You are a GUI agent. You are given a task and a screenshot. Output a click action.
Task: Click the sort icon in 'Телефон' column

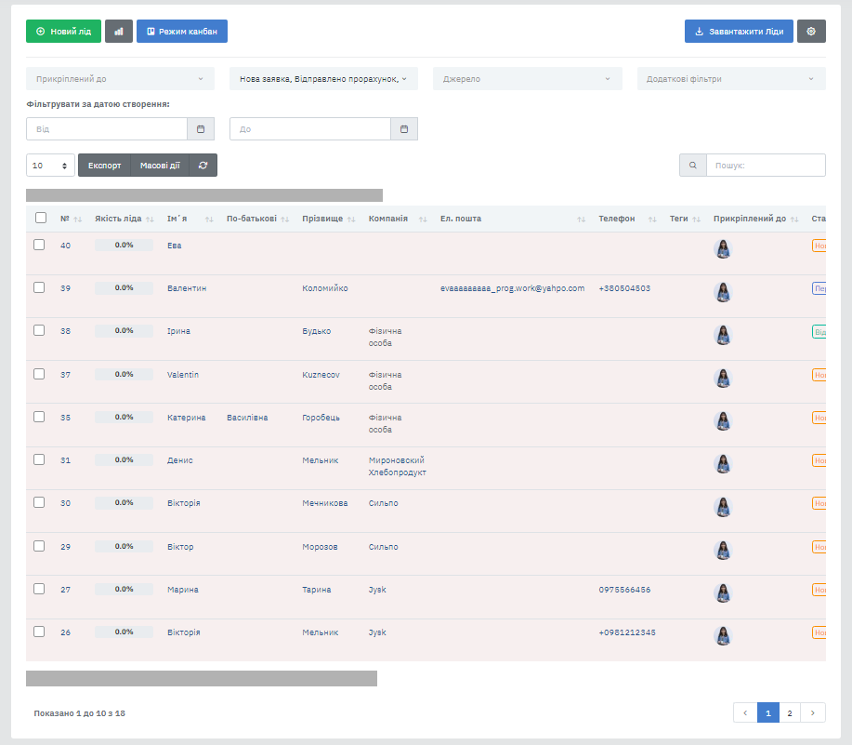pyautogui.click(x=651, y=220)
